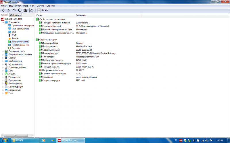230x143 pixels.
Task: Click the Поле column header
Action: 55,15
